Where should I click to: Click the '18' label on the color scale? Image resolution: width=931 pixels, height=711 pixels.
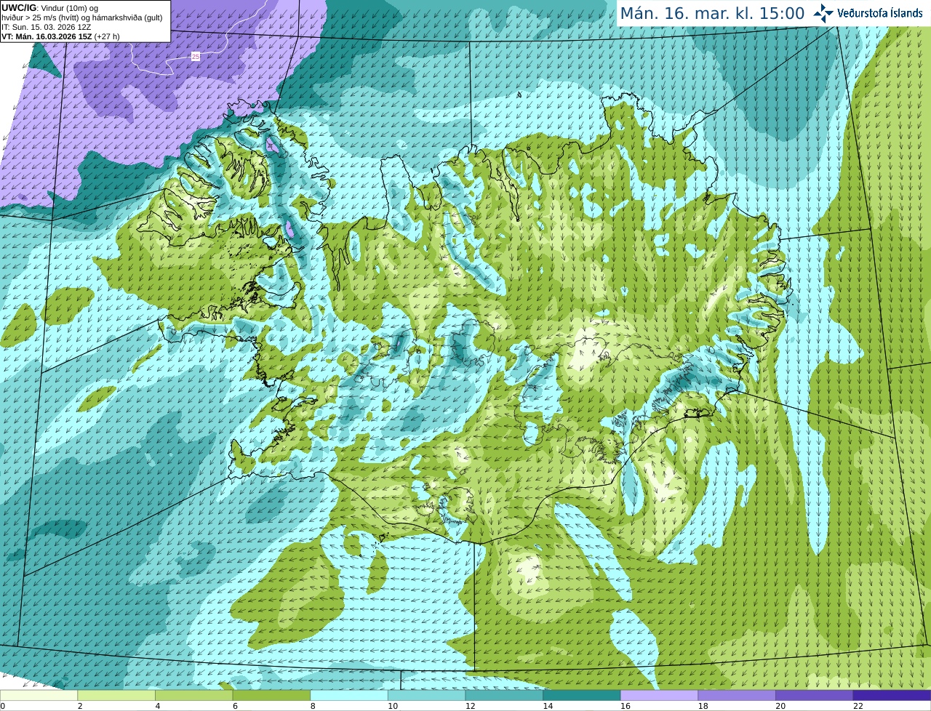click(x=703, y=706)
